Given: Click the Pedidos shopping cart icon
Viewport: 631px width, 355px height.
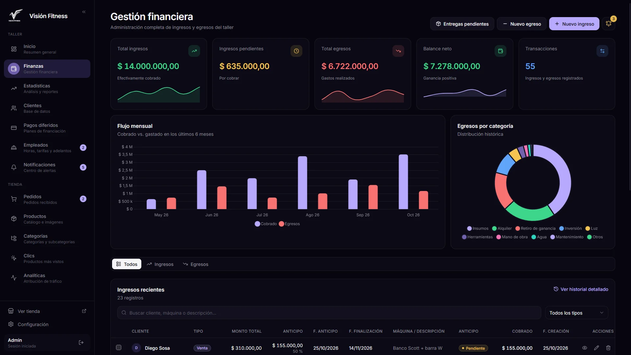Looking at the screenshot, I should (14, 199).
